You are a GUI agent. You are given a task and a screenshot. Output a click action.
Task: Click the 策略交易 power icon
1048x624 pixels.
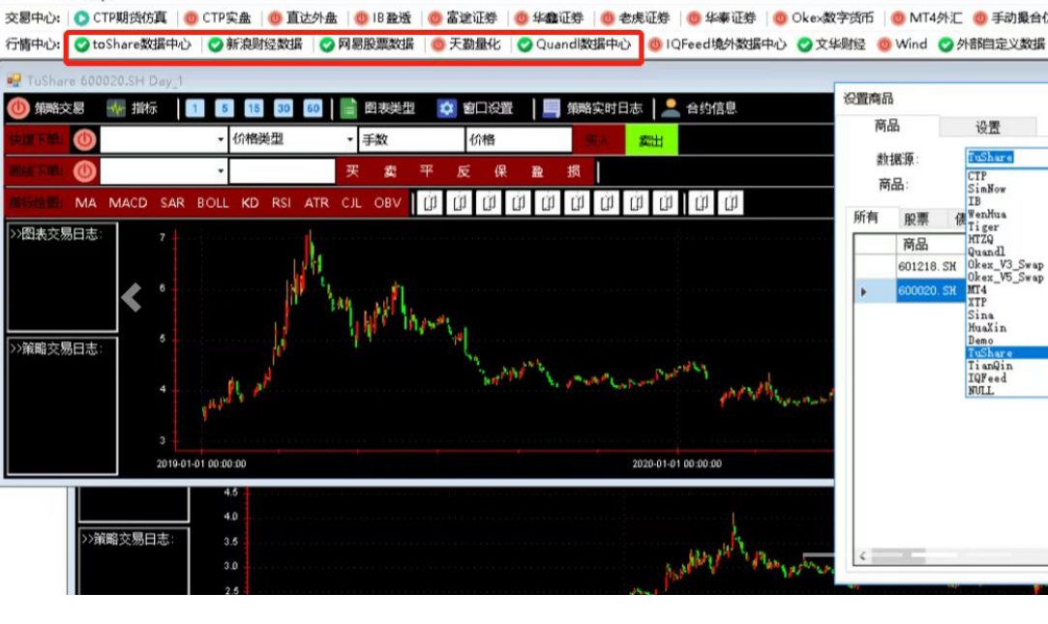(18, 108)
